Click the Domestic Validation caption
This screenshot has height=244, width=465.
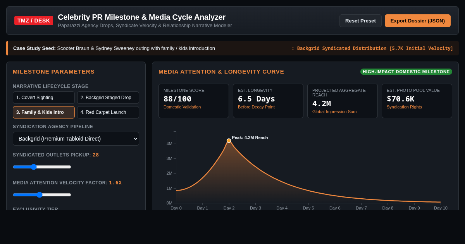pos(182,107)
